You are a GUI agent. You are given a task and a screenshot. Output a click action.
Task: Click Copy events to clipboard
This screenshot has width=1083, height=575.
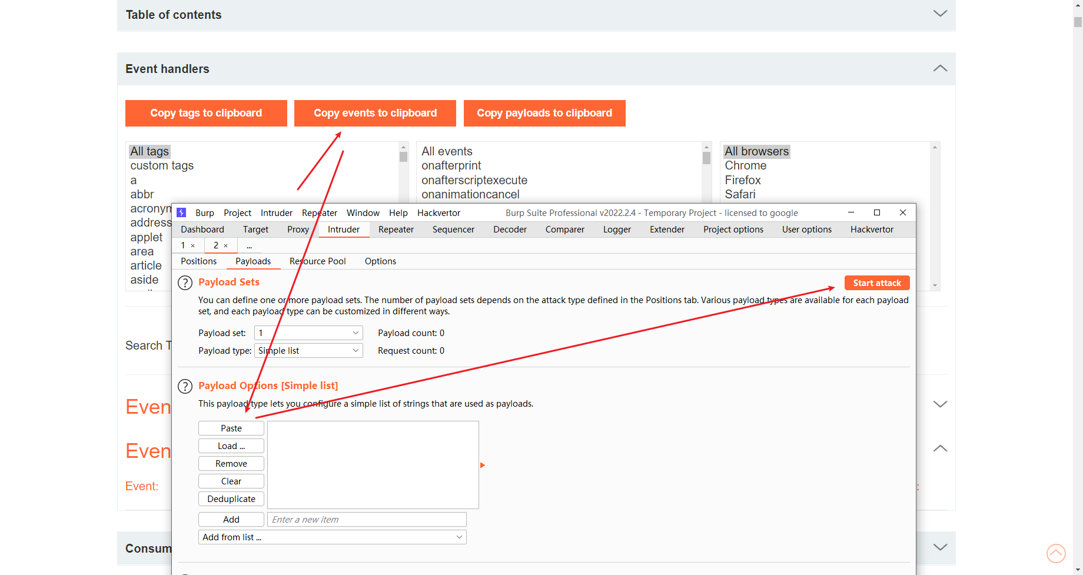[375, 113]
